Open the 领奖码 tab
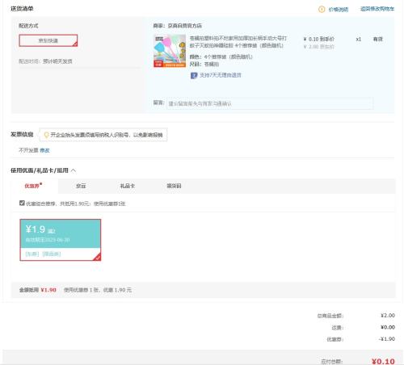 pyautogui.click(x=174, y=186)
